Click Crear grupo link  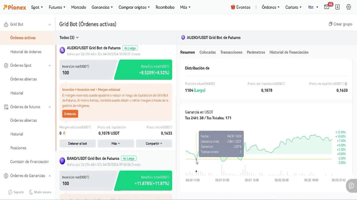point(340,24)
